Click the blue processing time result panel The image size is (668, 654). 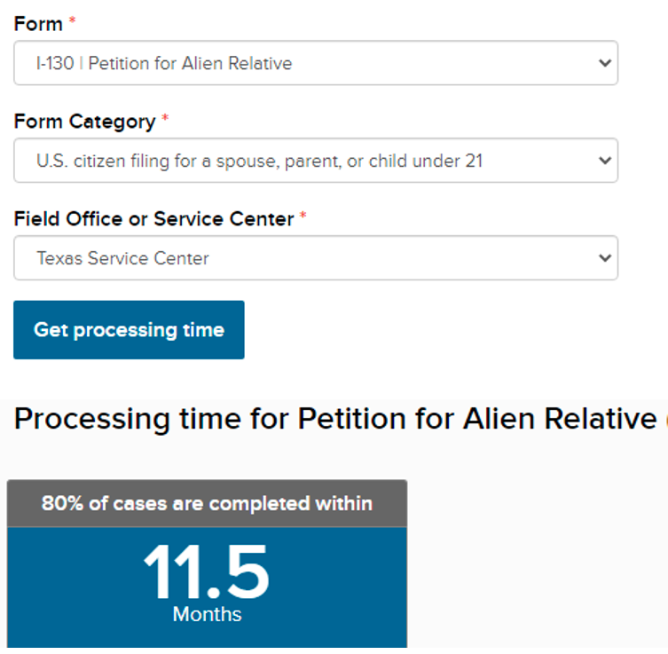pyautogui.click(x=207, y=587)
